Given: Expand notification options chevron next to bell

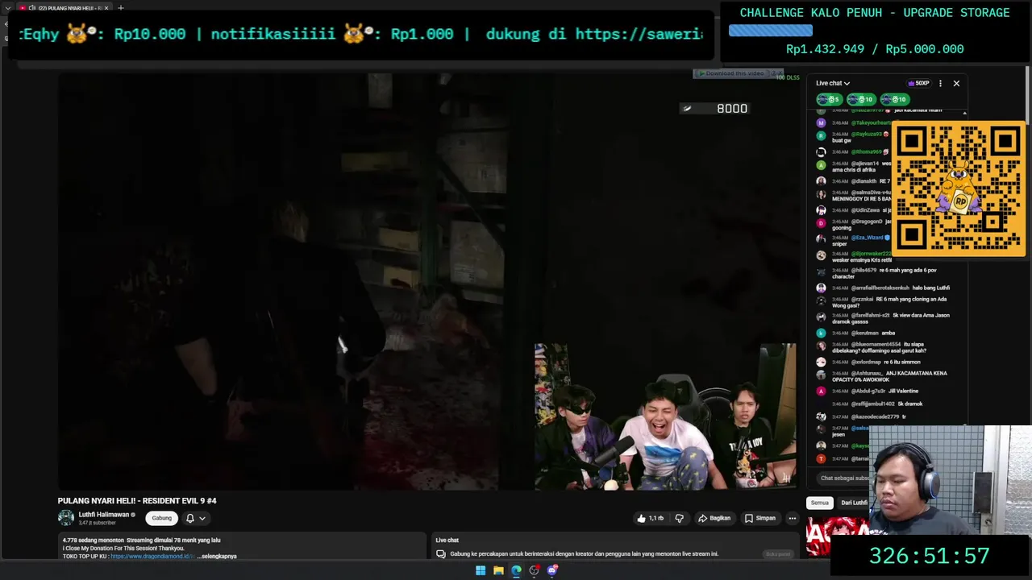Looking at the screenshot, I should click(202, 518).
